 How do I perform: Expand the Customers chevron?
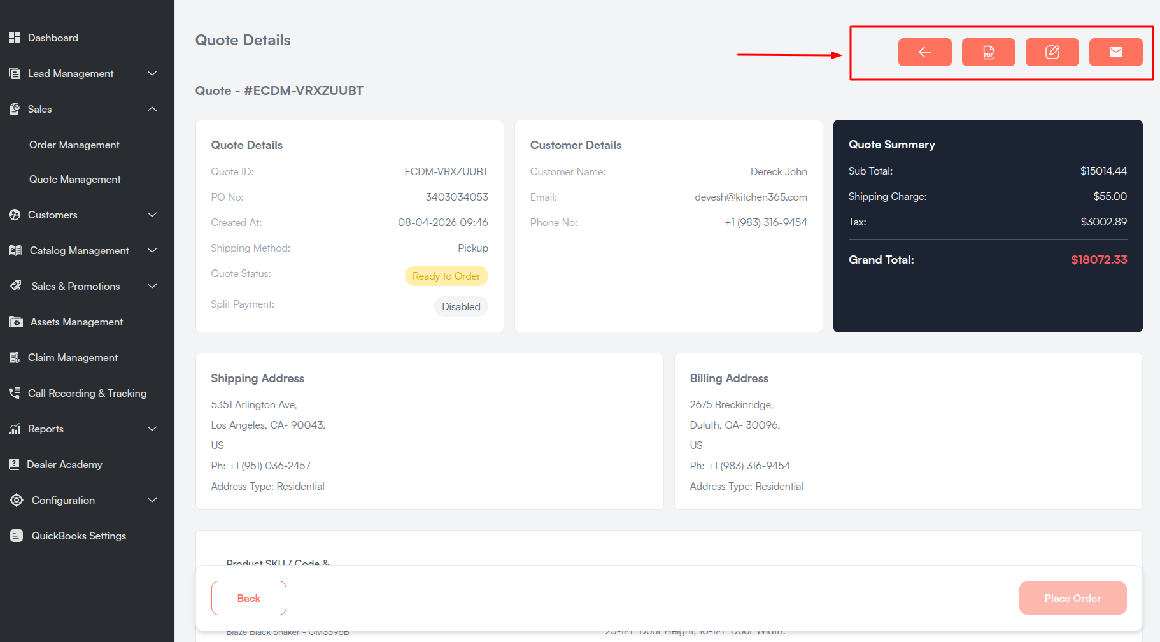click(x=152, y=215)
